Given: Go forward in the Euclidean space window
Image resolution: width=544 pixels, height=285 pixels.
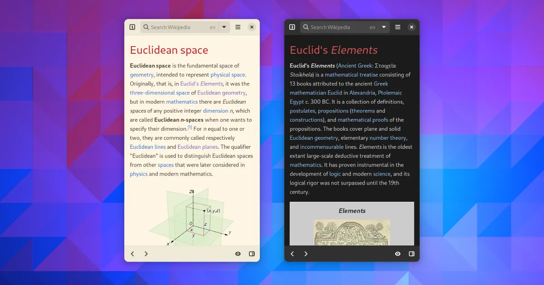Looking at the screenshot, I should point(146,254).
